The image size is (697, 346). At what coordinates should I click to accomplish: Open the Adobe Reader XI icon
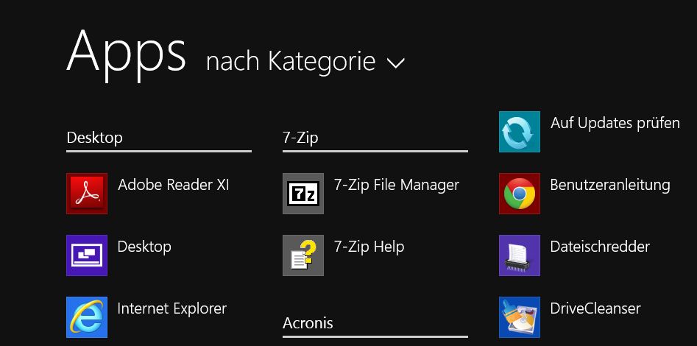pos(87,194)
